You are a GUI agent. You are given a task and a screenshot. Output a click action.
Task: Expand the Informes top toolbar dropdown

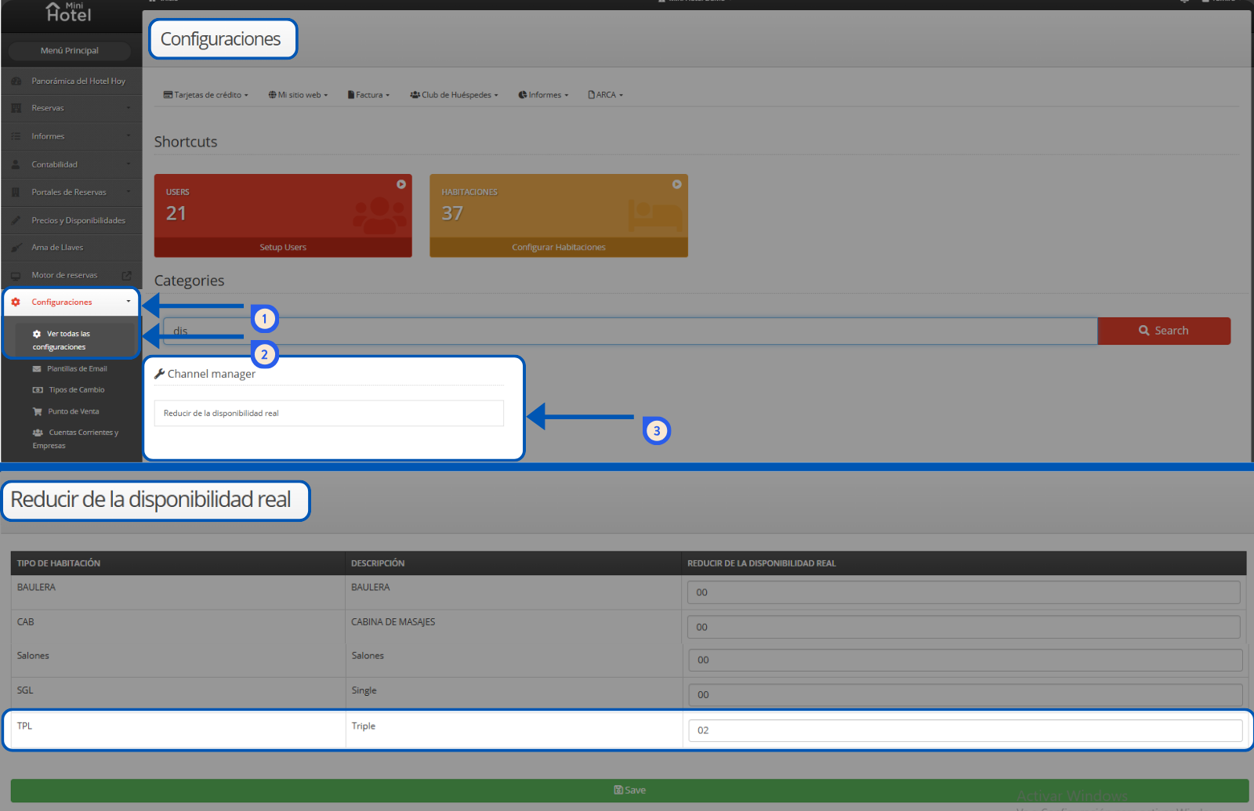[x=543, y=95]
